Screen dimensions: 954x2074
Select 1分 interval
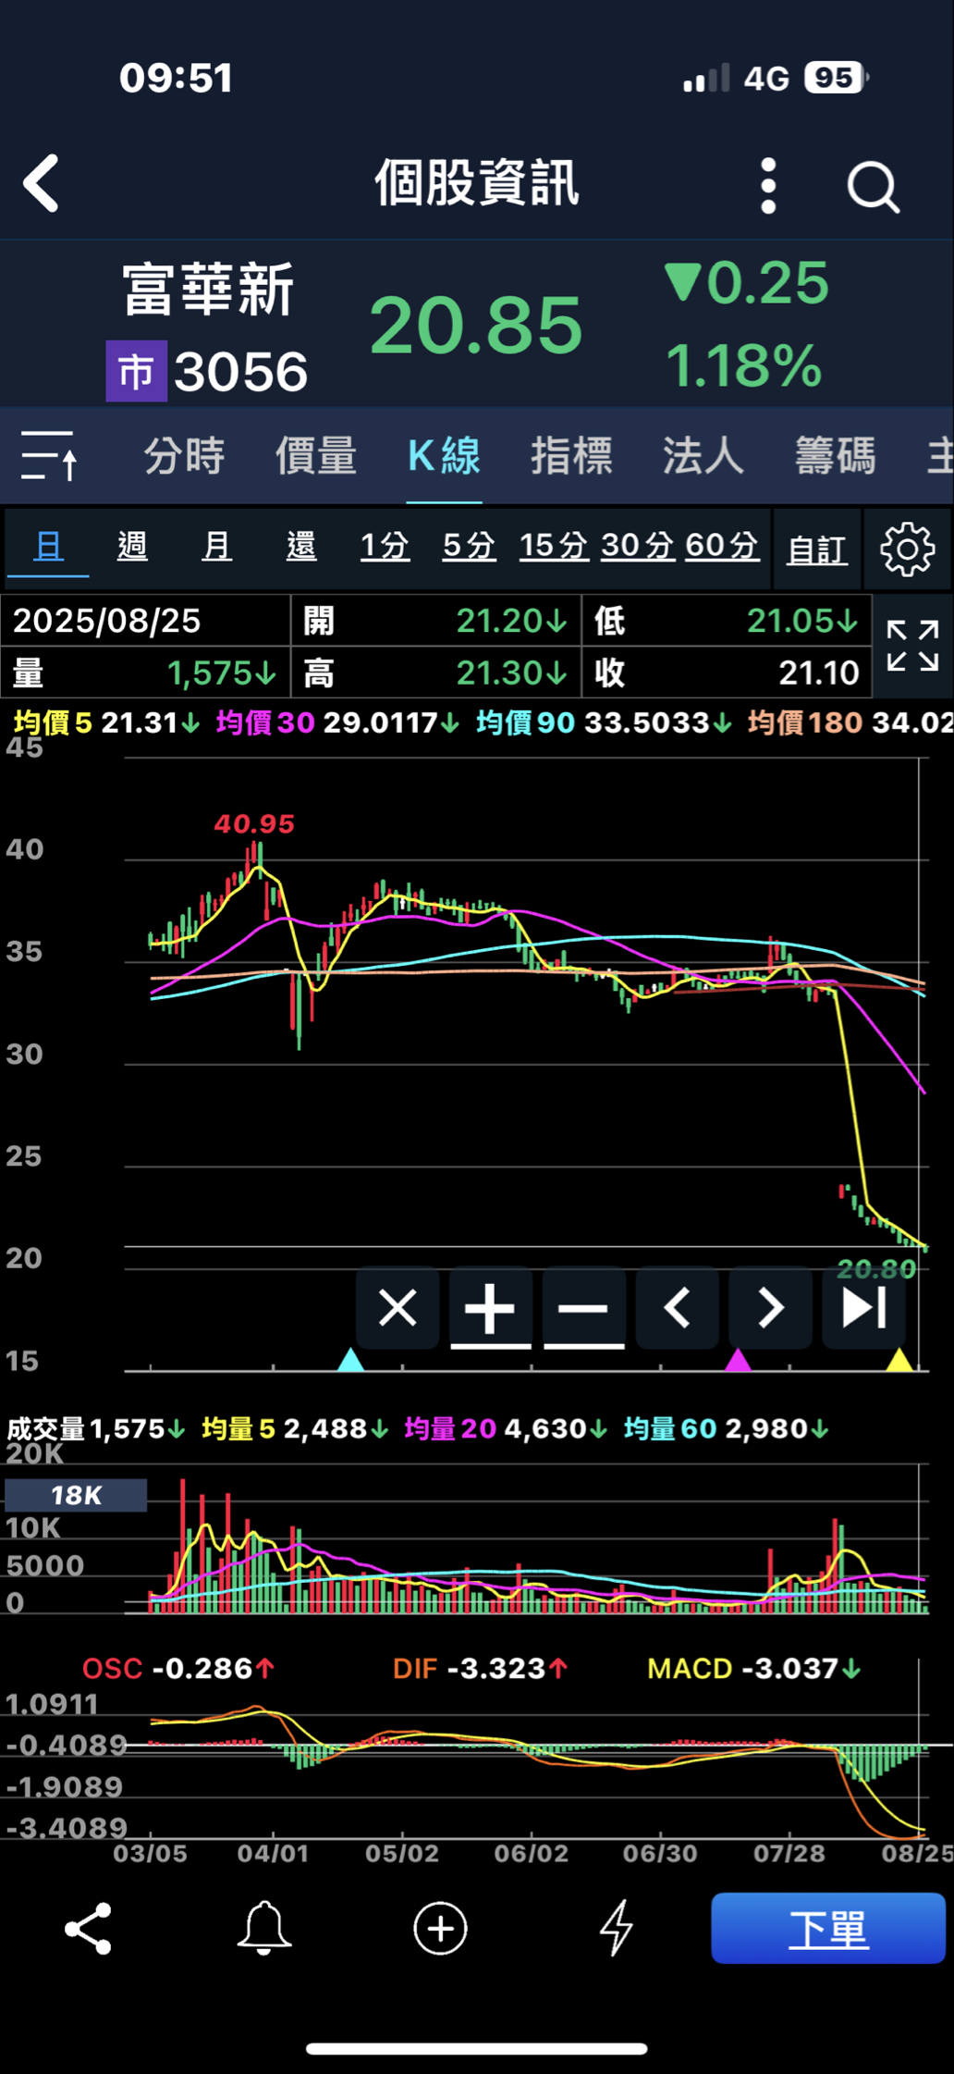click(385, 546)
